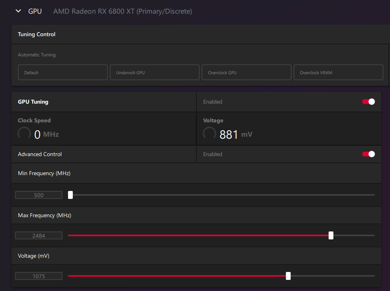Collapse the GPU section chevron
Screen dimensions: 390x291
[18, 11]
